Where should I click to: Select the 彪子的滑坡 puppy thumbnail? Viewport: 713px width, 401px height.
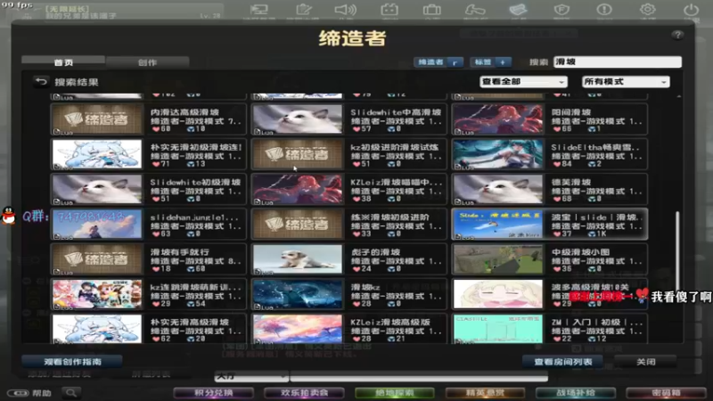[298, 259]
